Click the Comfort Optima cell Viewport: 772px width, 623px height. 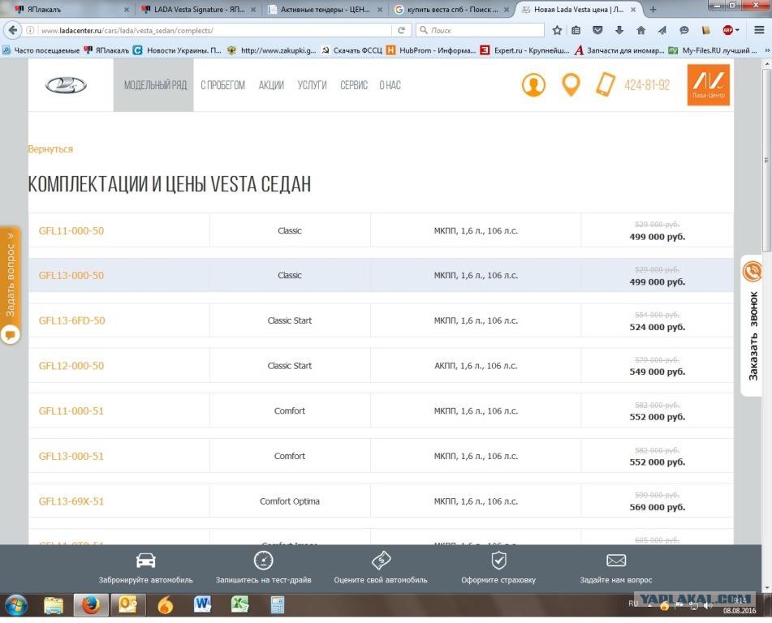[x=290, y=501]
